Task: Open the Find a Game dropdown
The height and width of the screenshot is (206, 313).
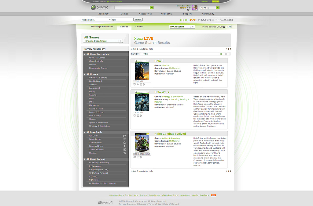Action: (x=96, y=20)
